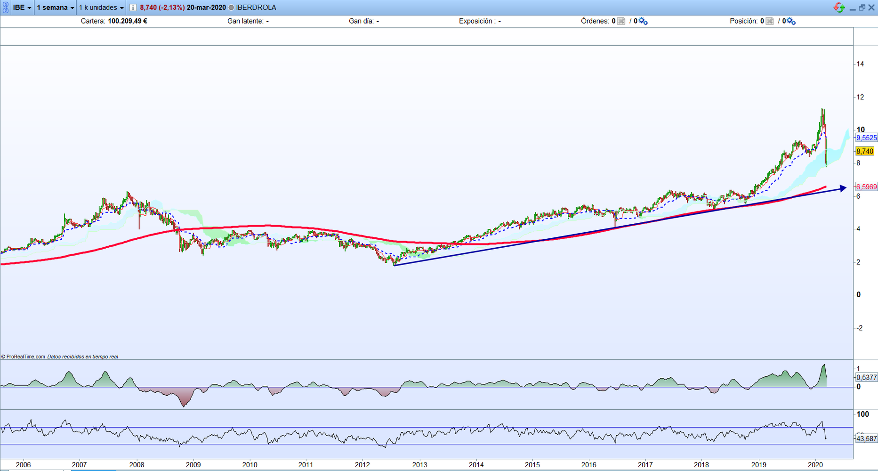Click the 43,587 RSI value label
Image resolution: width=878 pixels, height=471 pixels.
tap(866, 439)
